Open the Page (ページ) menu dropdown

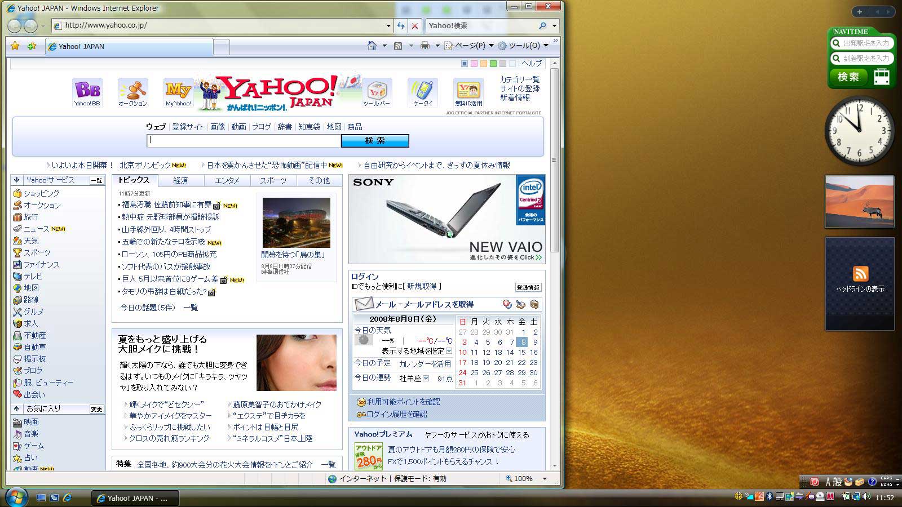[469, 46]
